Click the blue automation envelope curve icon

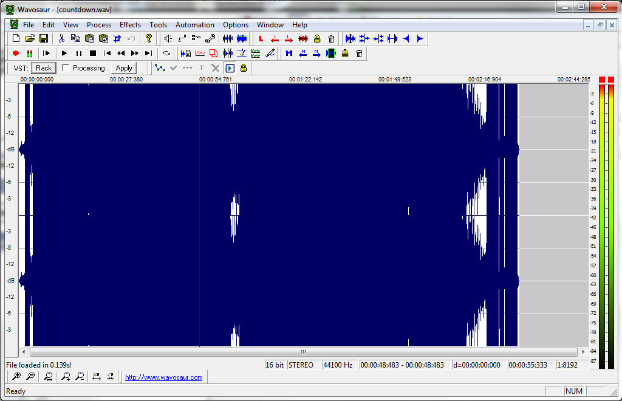(160, 68)
